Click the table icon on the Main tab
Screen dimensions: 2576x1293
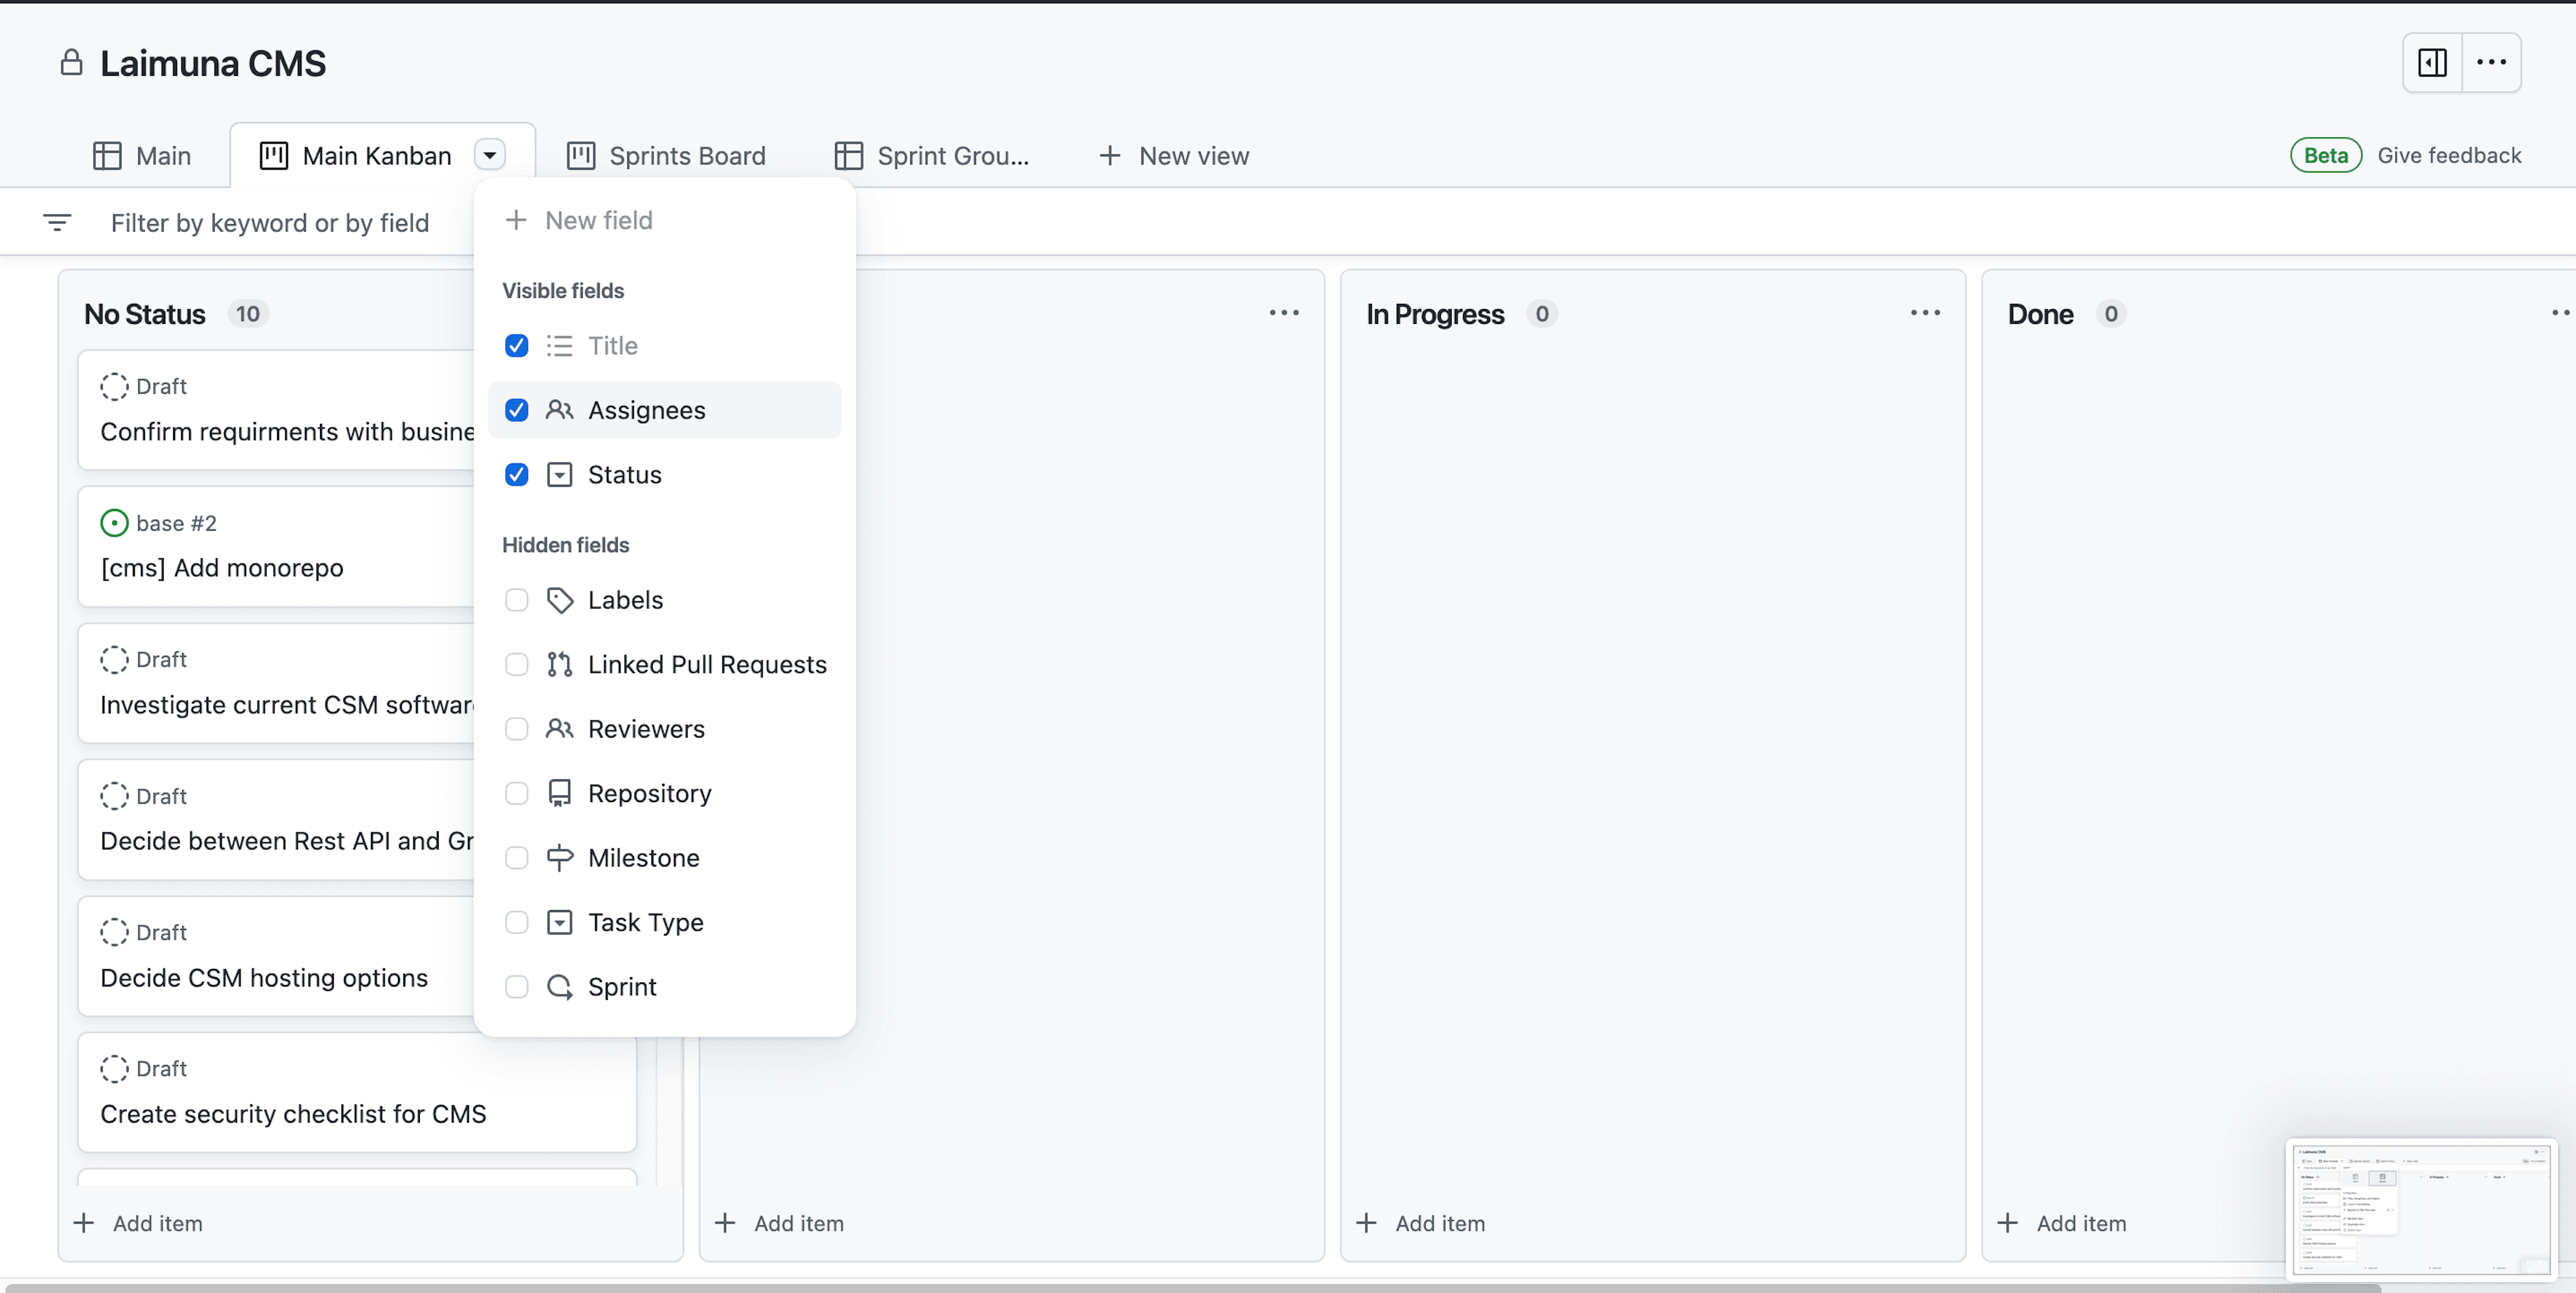107,156
